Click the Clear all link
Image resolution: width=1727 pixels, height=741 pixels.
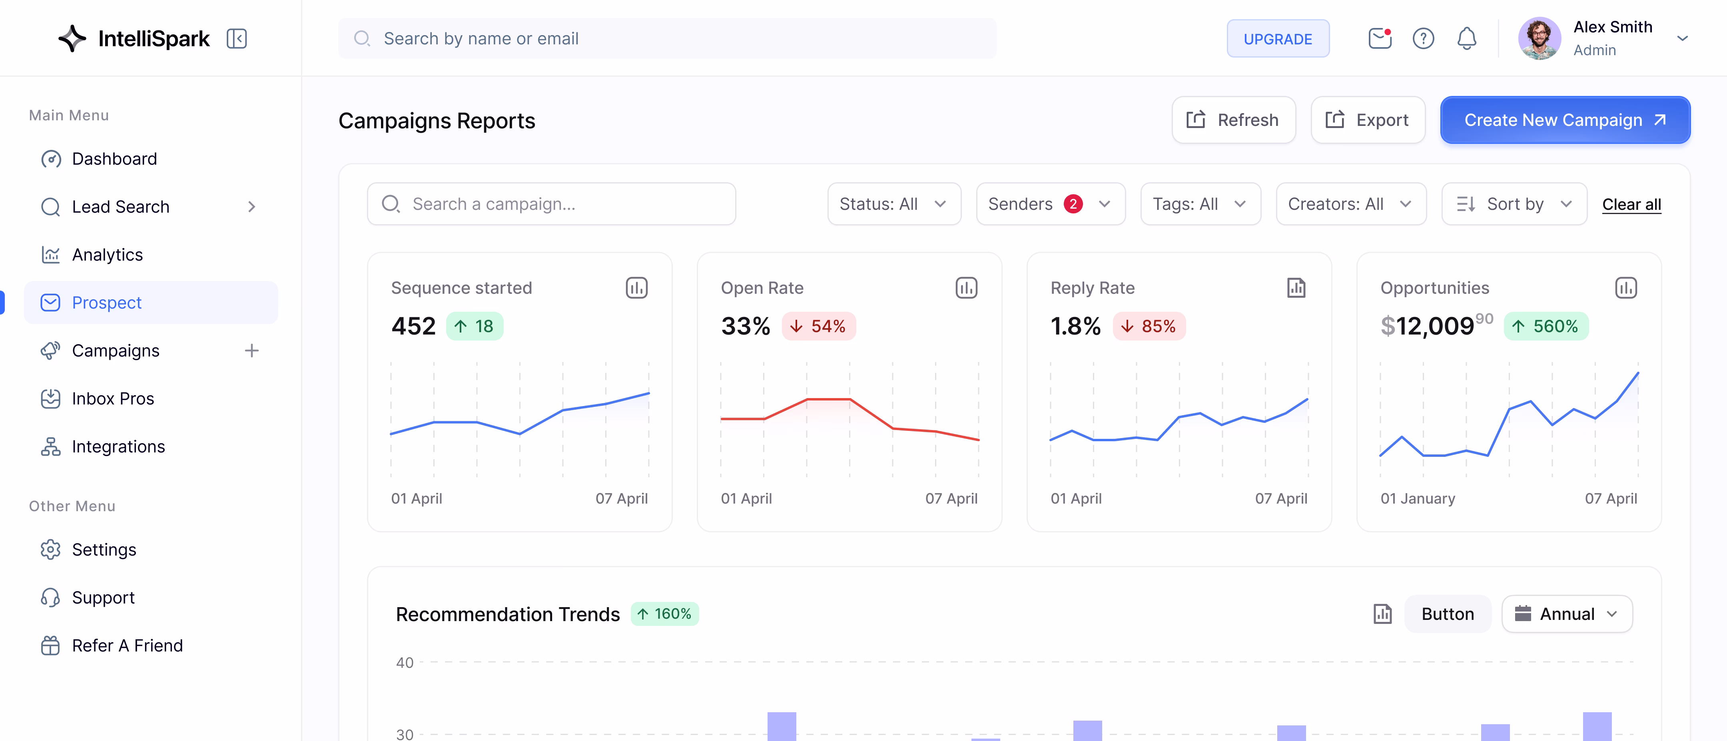(x=1631, y=204)
